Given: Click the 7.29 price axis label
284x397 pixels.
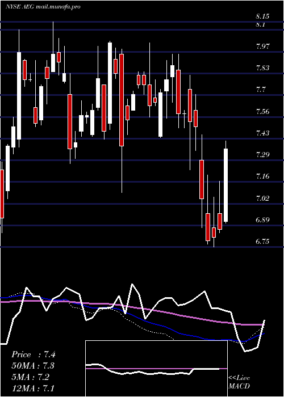Looking at the screenshot, I should 264,154.
